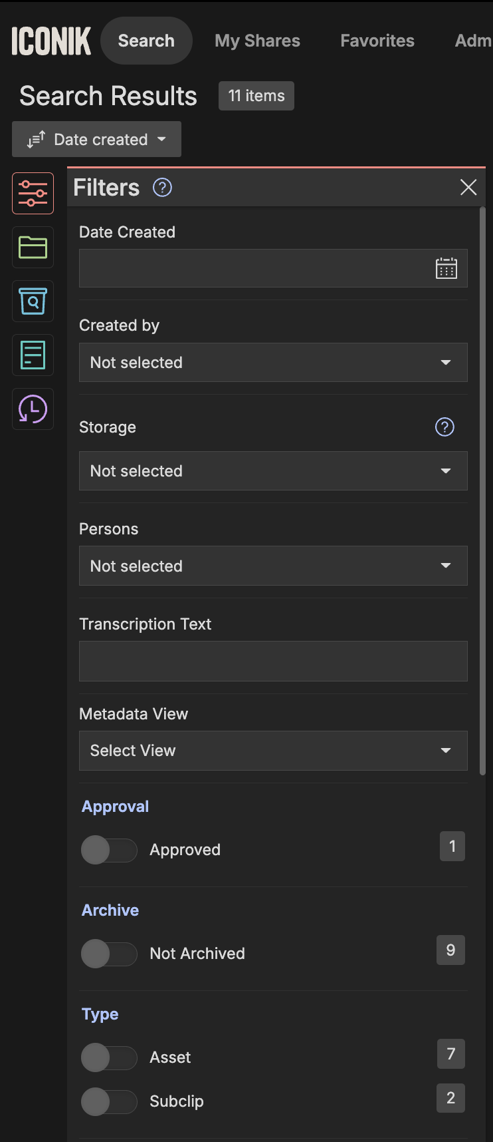
Task: Go to the My Shares tab
Action: coord(257,41)
